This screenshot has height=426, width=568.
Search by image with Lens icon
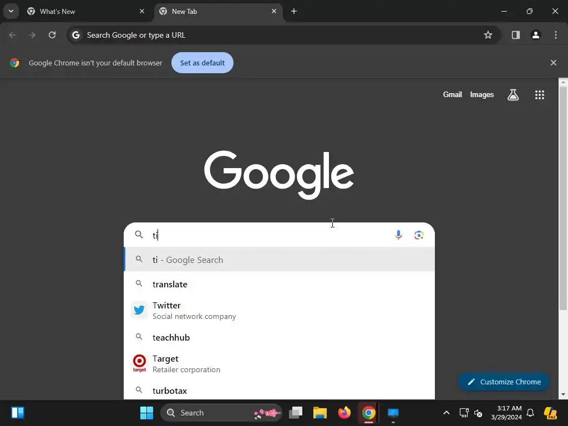[x=419, y=235]
